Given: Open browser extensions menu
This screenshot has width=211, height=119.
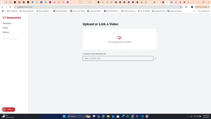Looking at the screenshot, I should (x=186, y=7).
